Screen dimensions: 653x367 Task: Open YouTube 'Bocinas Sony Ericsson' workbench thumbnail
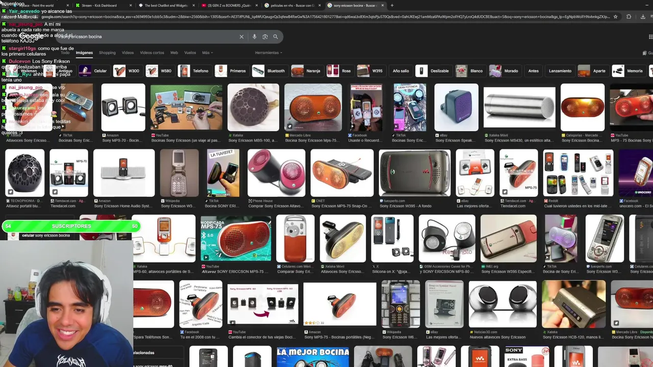(186, 107)
